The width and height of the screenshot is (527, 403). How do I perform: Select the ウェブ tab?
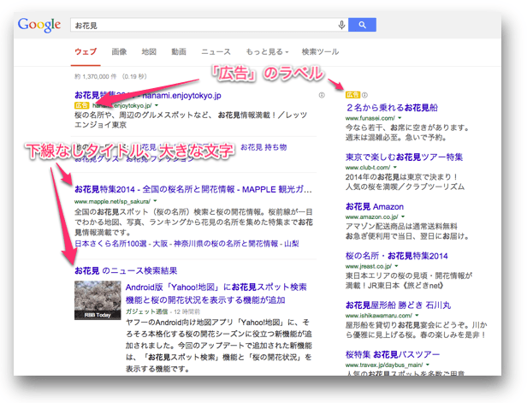coord(86,51)
